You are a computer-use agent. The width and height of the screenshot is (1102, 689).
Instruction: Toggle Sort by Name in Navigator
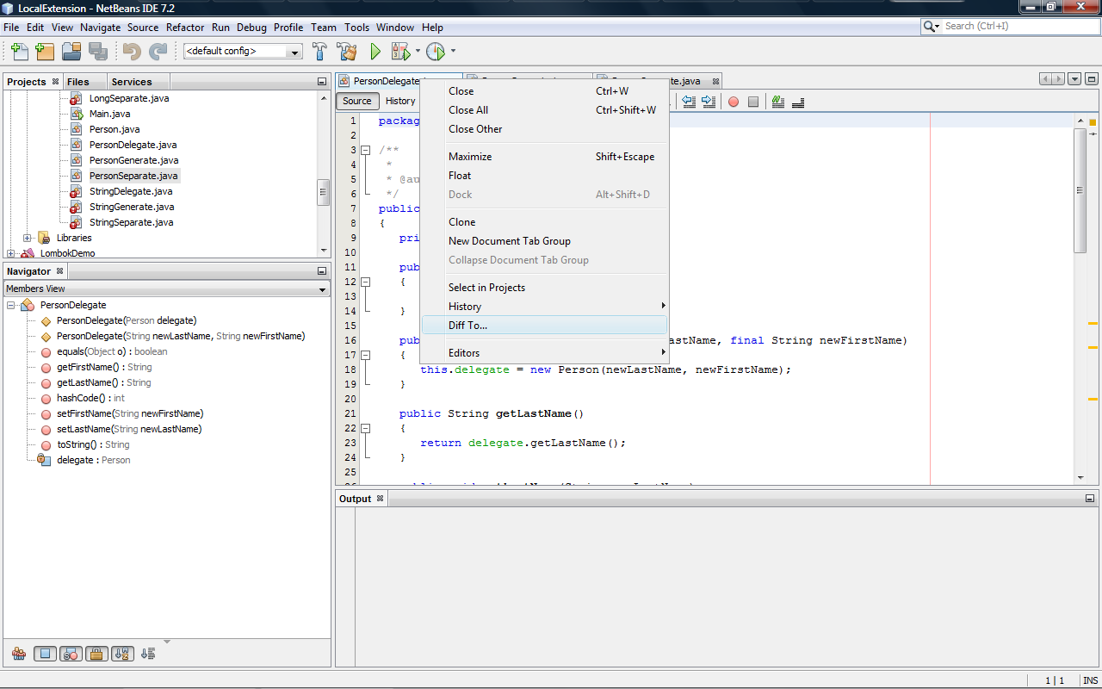[x=121, y=654]
